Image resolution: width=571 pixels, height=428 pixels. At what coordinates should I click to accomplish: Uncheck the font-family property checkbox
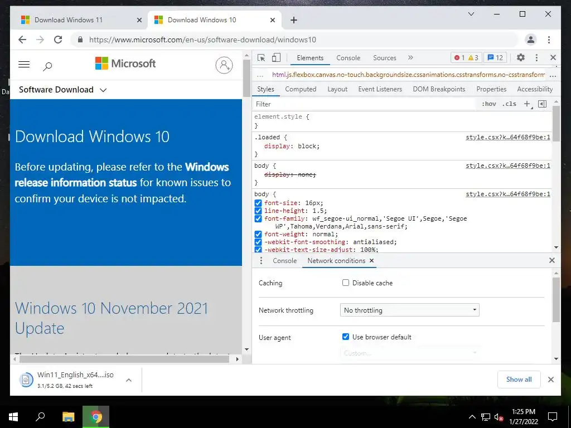[258, 218]
